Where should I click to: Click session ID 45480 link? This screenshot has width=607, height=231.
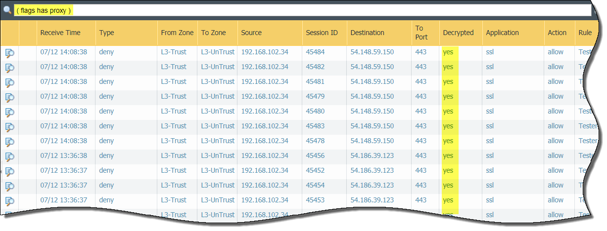pos(315,111)
